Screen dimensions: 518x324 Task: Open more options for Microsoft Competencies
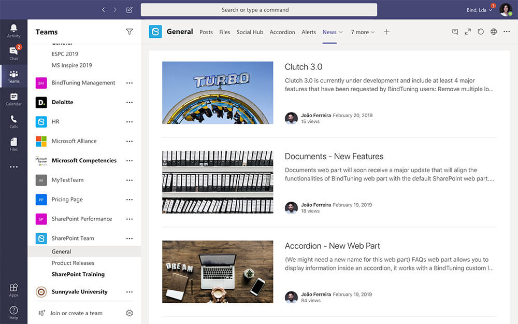(129, 161)
